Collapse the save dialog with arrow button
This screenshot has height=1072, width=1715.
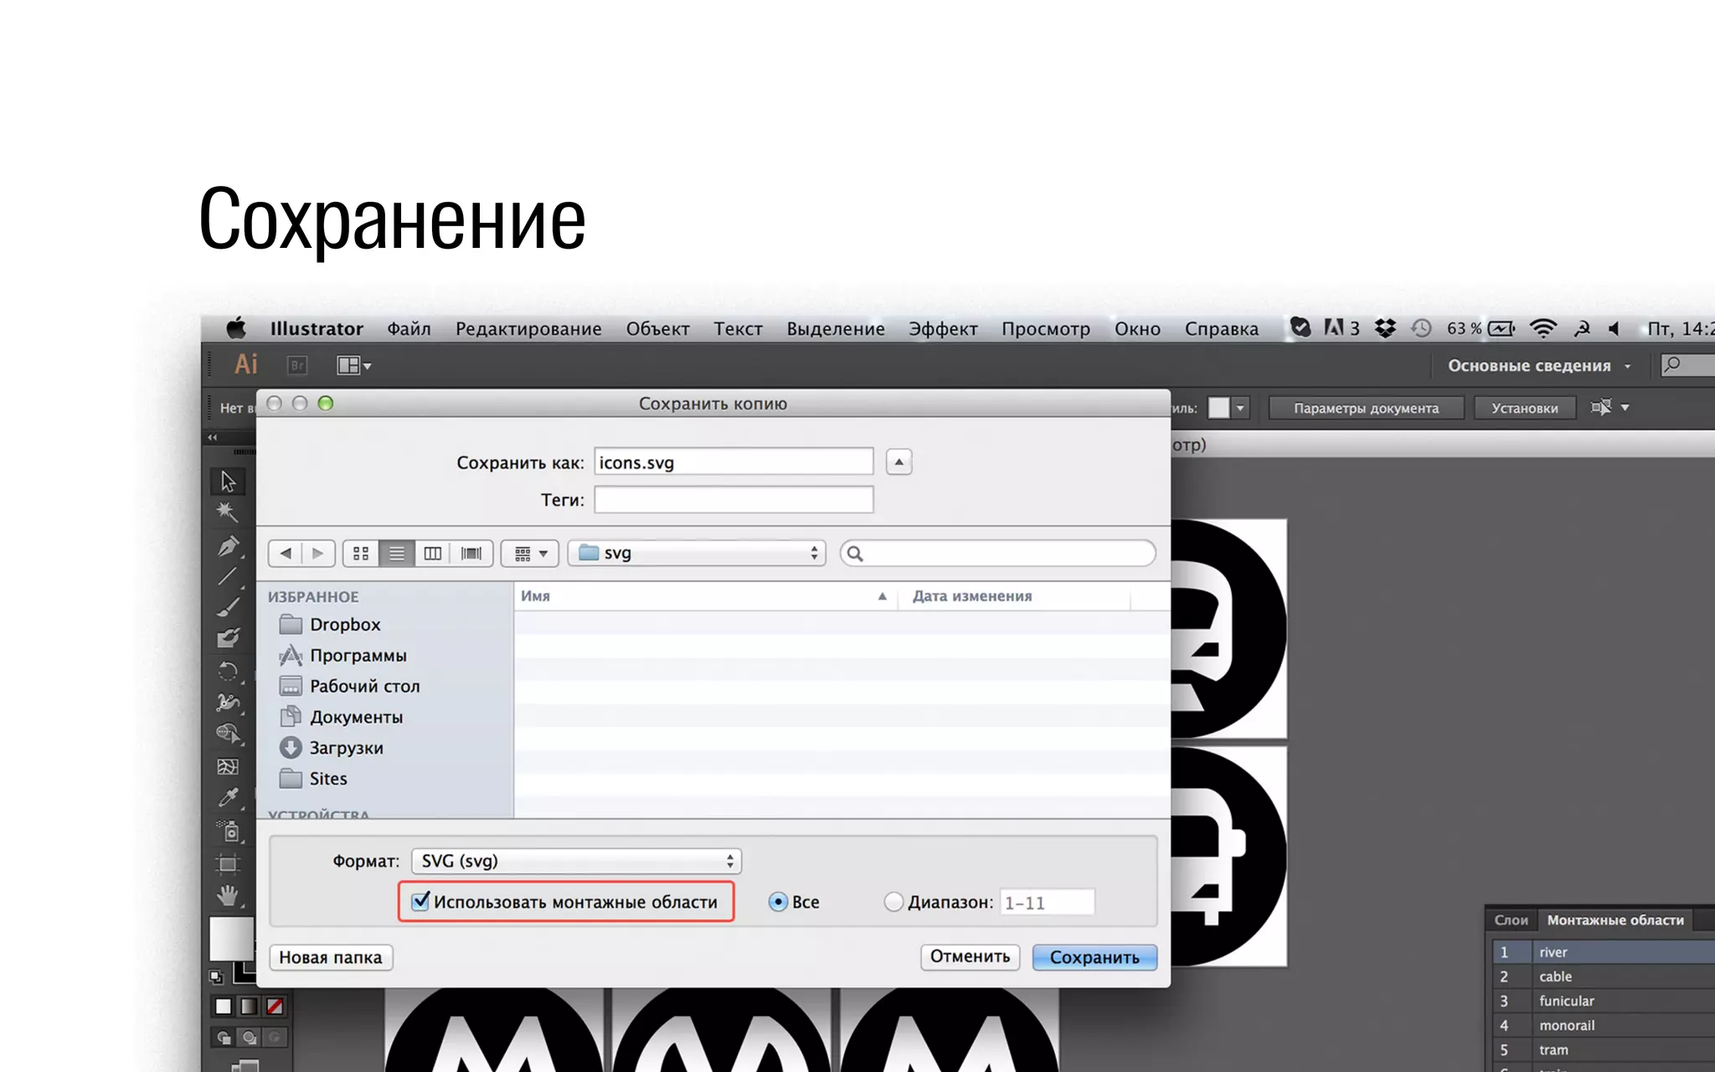[x=899, y=462]
